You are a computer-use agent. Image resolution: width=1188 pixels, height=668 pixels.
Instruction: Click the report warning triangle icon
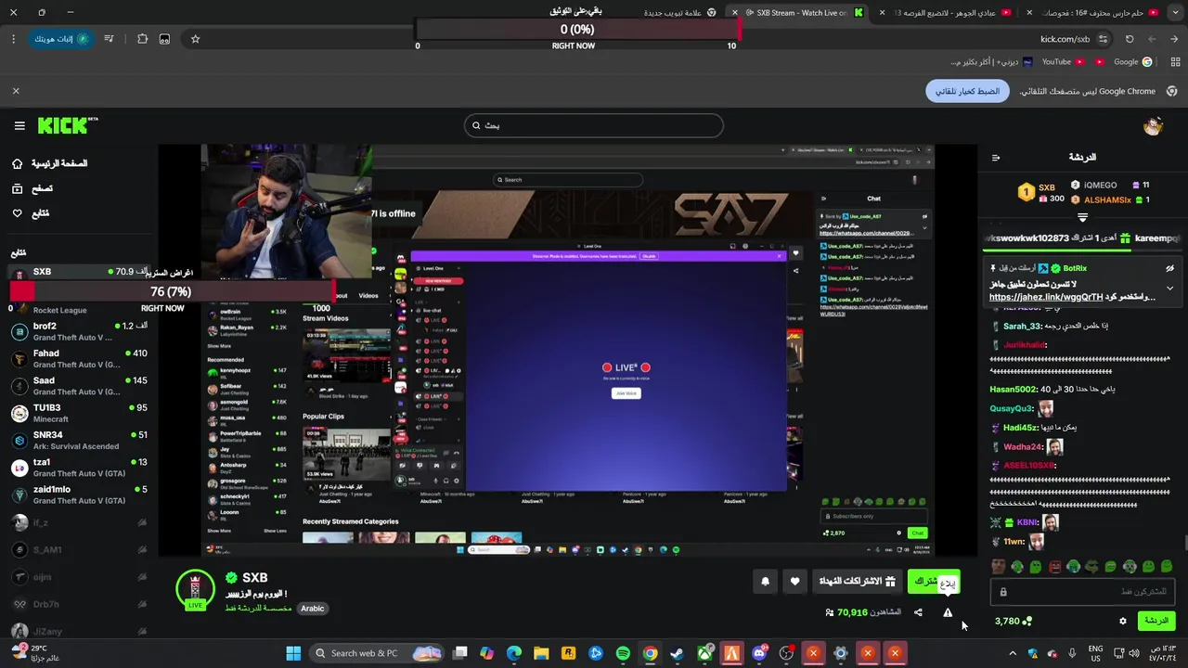pos(948,612)
